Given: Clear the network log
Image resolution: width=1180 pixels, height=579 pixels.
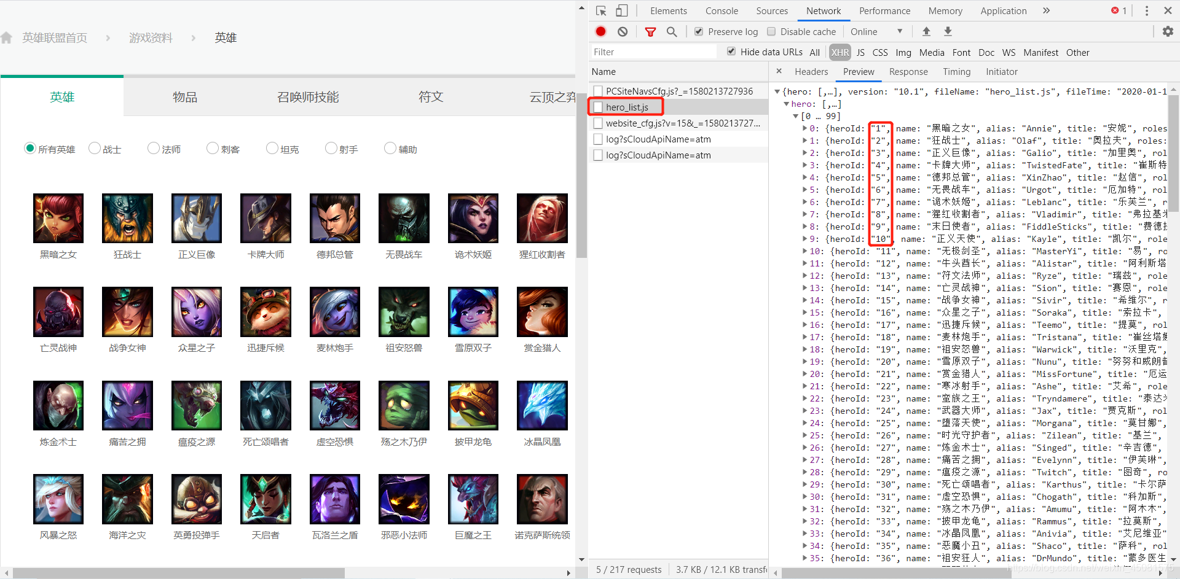Looking at the screenshot, I should point(623,31).
